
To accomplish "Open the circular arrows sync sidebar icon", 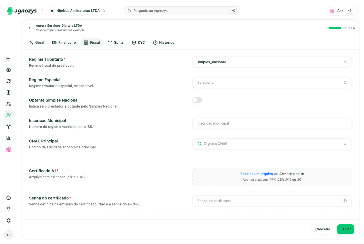I will 9,81.
